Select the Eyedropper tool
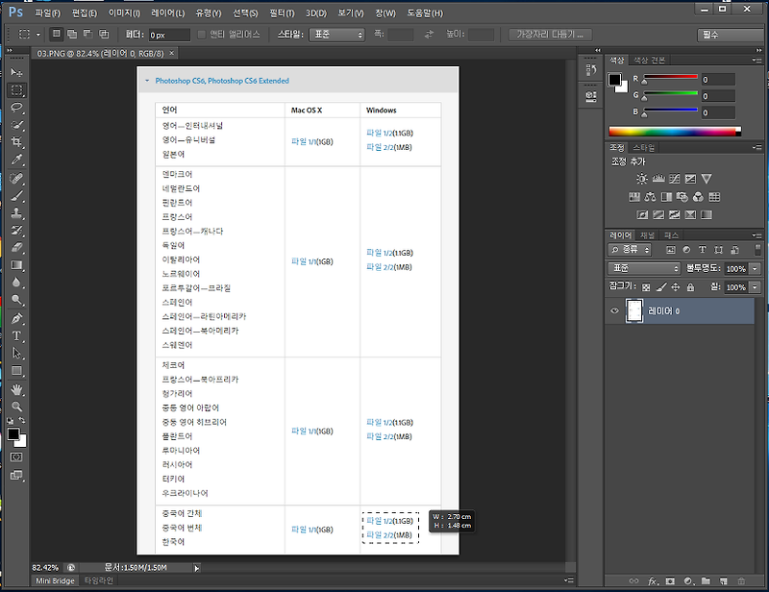Screen dimensions: 769x592 [x=16, y=160]
